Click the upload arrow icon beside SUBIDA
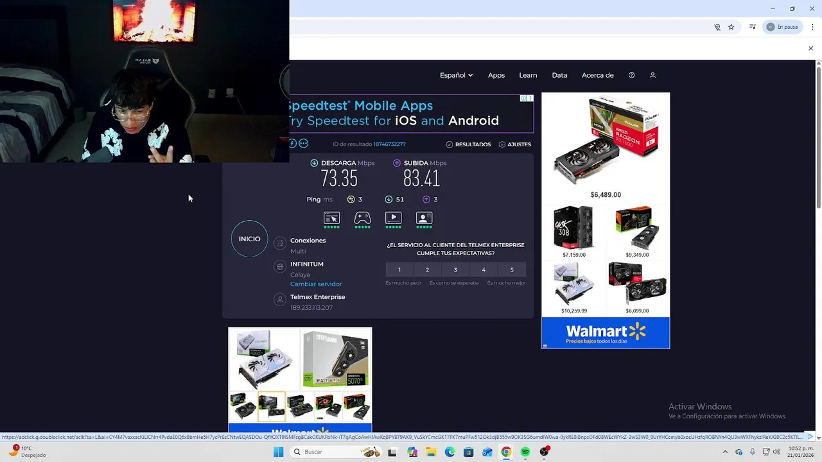 click(397, 163)
